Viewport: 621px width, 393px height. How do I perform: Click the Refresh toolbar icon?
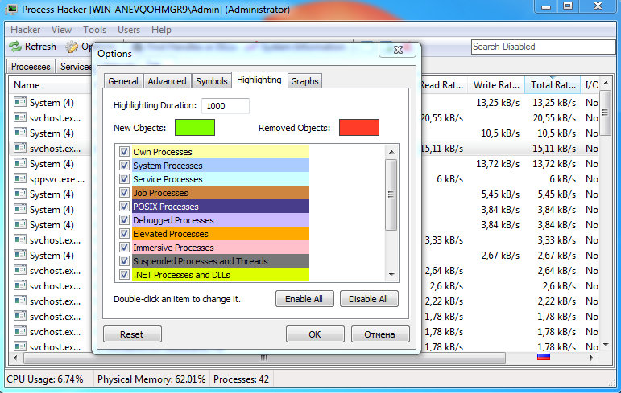point(15,47)
